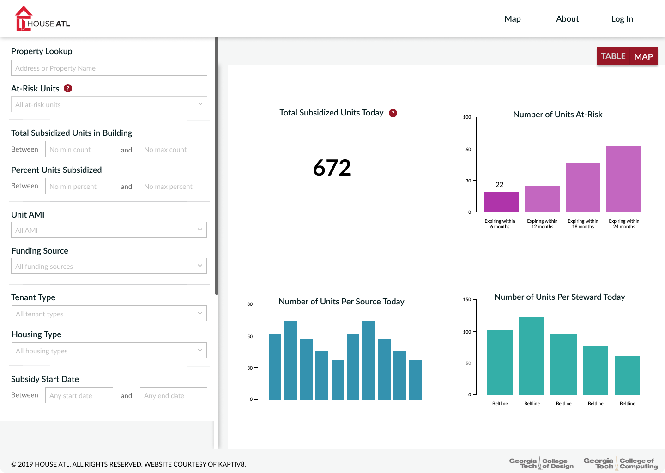The width and height of the screenshot is (665, 473).
Task: Click Georgia Tech College of Computing logo
Action: 620,463
